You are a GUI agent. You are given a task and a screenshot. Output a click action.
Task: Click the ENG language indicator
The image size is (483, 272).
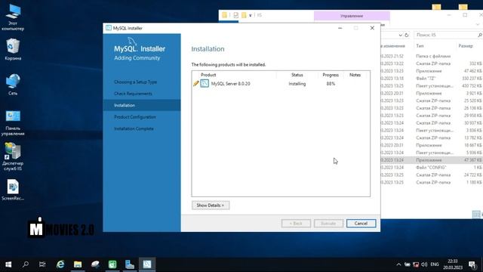point(435,264)
